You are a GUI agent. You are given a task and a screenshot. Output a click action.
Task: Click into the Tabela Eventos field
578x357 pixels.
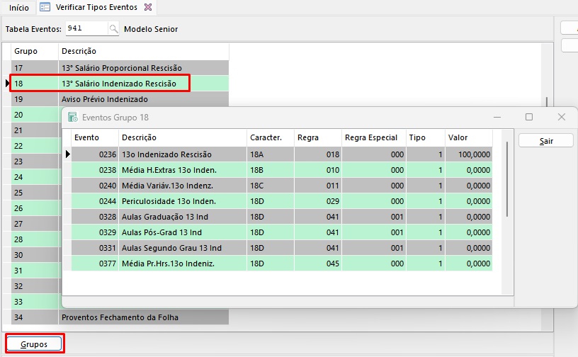click(x=86, y=28)
